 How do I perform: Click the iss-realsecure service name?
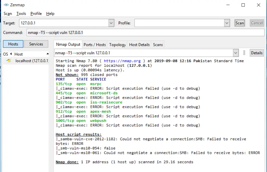click(106, 102)
